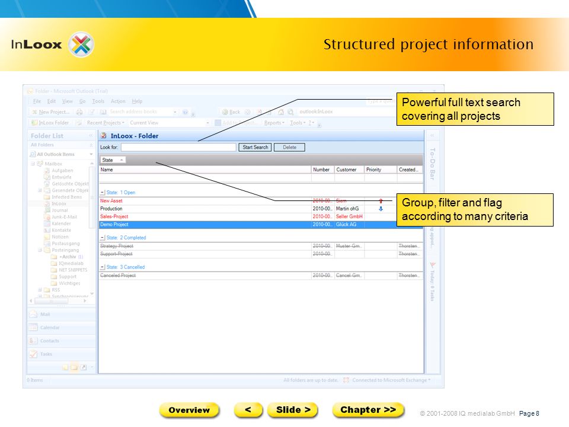Image resolution: width=569 pixels, height=427 pixels.
Task: Sort by the Priority column header
Action: click(381, 170)
